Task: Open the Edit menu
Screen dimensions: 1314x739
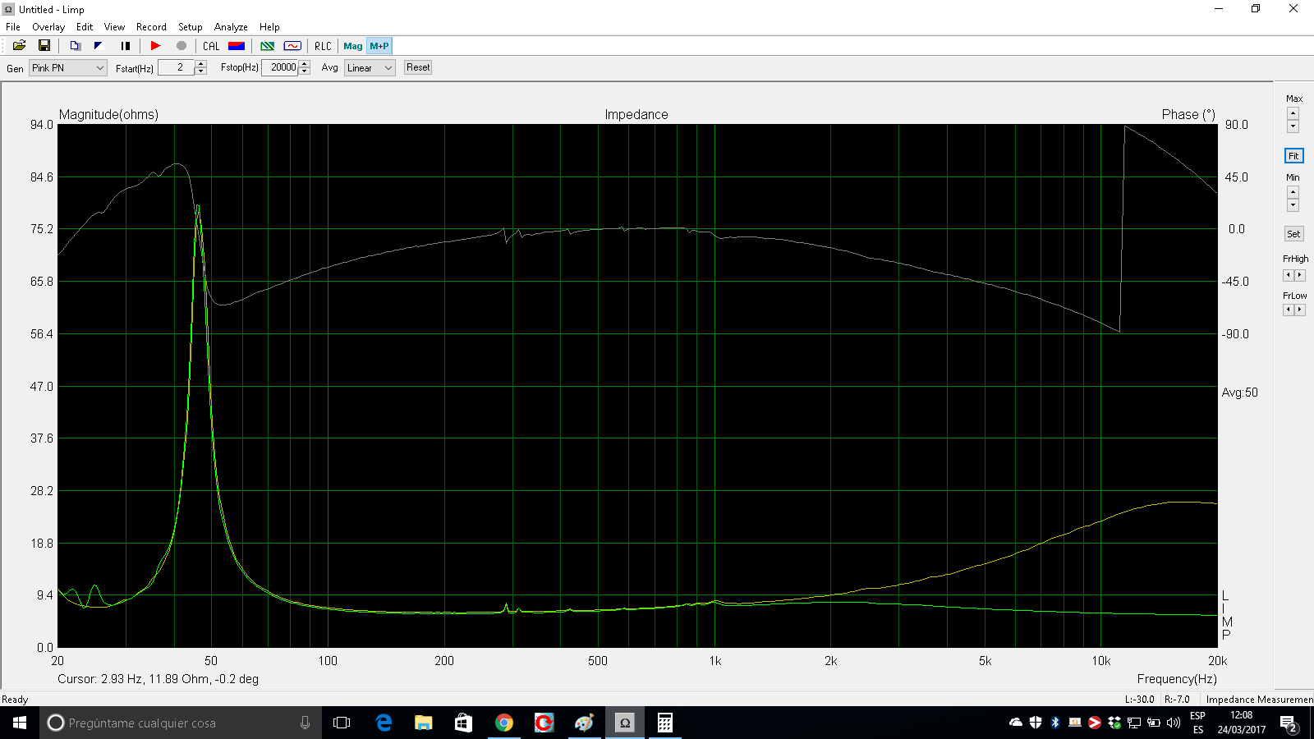Action: pos(85,27)
